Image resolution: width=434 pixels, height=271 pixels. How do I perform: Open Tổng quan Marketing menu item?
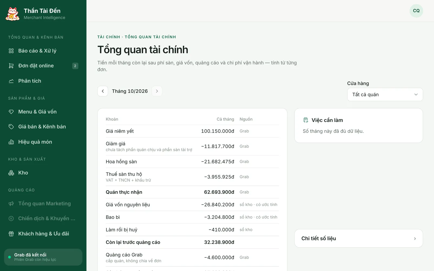[x=43, y=204]
